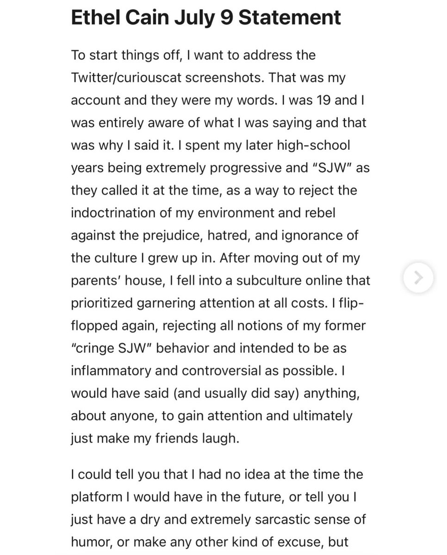Image resolution: width=447 pixels, height=555 pixels.
Task: Click the word 'progressive' in the paragraph
Action: (247, 168)
